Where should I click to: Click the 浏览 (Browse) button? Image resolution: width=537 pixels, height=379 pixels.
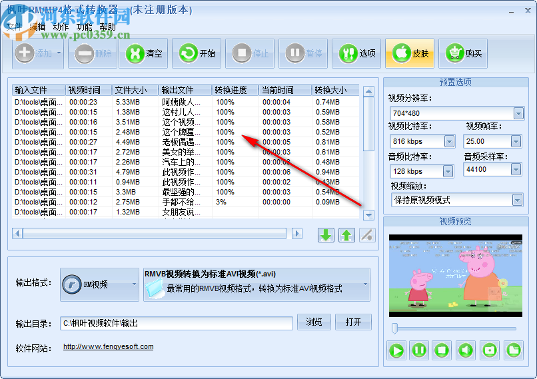tap(314, 322)
